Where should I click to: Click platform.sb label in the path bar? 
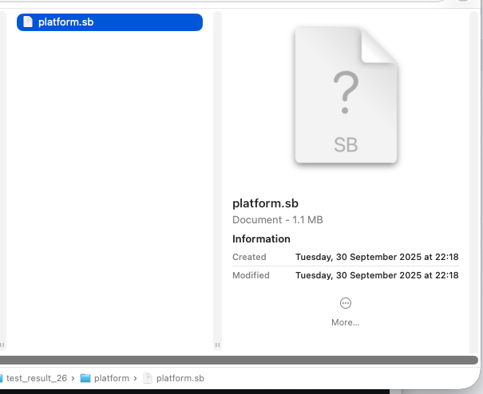click(x=180, y=378)
